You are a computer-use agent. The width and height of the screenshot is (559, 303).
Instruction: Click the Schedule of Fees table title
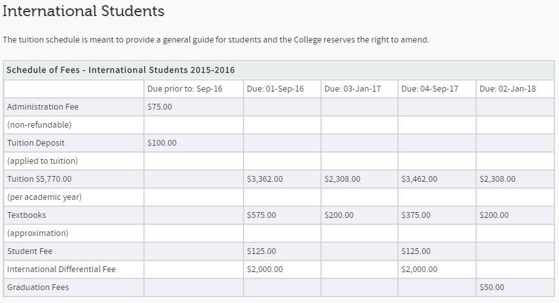(120, 70)
